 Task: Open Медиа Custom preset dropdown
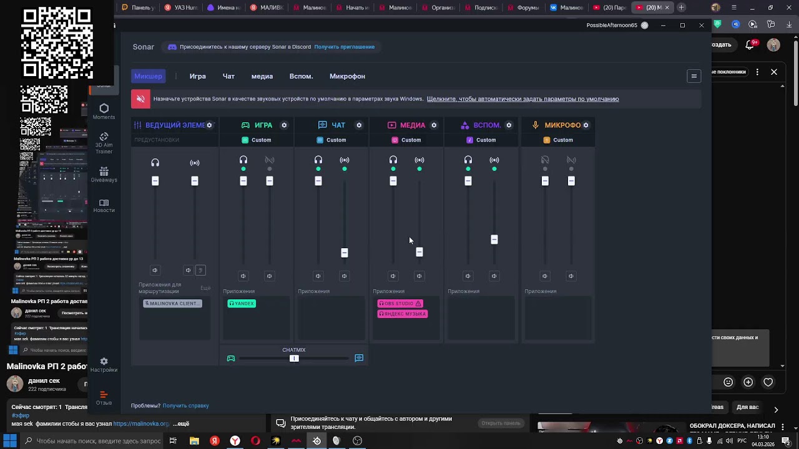(x=406, y=140)
